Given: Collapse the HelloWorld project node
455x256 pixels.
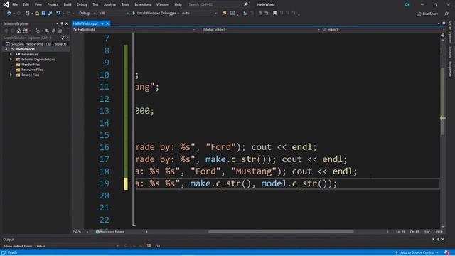Looking at the screenshot, I should (6, 49).
